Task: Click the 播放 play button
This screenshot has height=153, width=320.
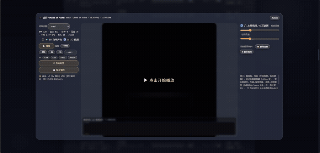Action: point(47,46)
